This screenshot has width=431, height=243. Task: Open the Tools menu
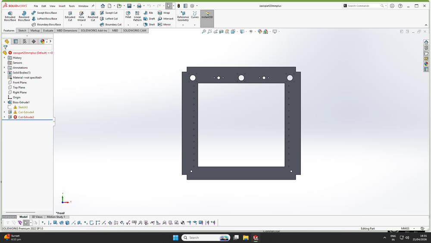click(x=72, y=6)
